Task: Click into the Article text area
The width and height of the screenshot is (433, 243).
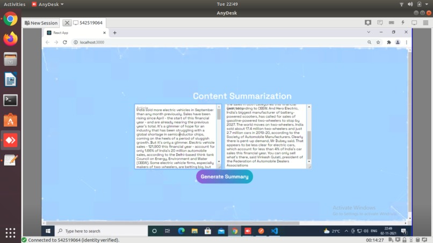Action: (176, 136)
